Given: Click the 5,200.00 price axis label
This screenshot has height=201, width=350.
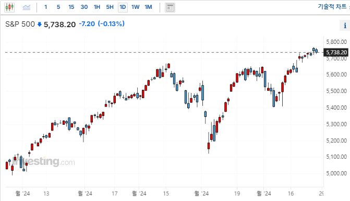Looking at the screenshot, I should (336, 141).
